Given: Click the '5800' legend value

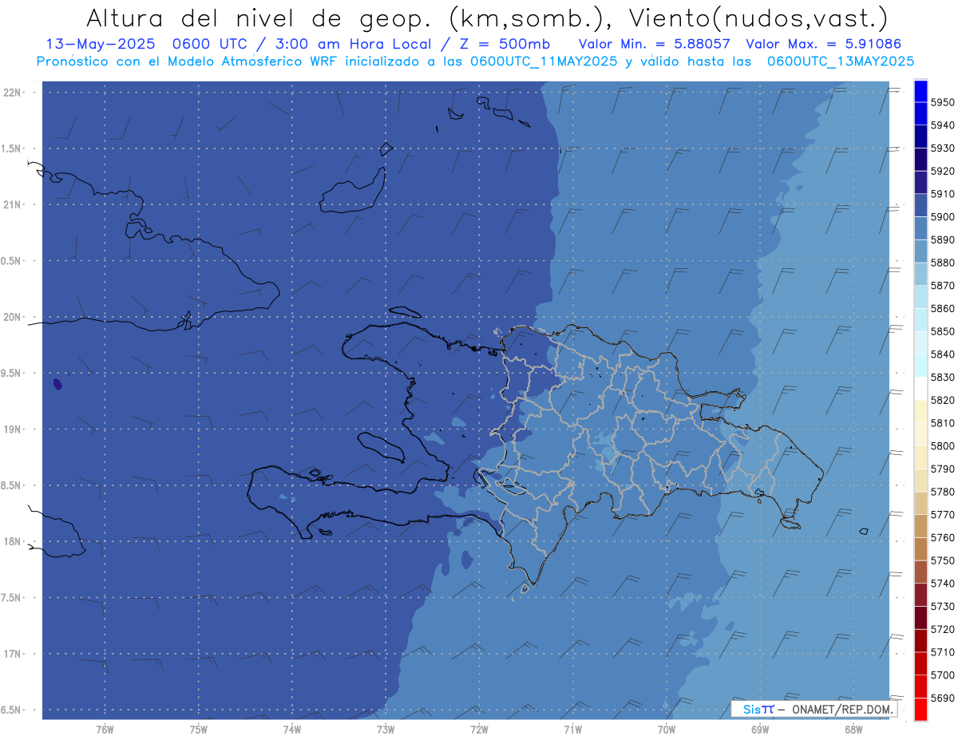Looking at the screenshot, I should pos(943,445).
